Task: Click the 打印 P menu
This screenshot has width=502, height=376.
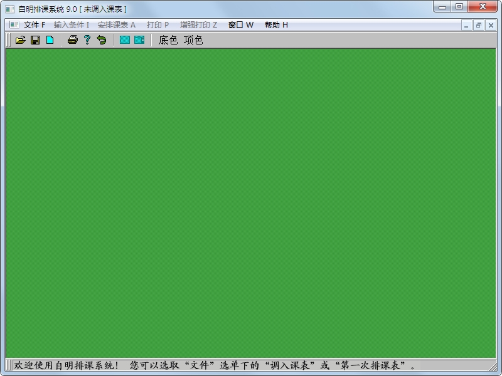Action: coord(158,25)
